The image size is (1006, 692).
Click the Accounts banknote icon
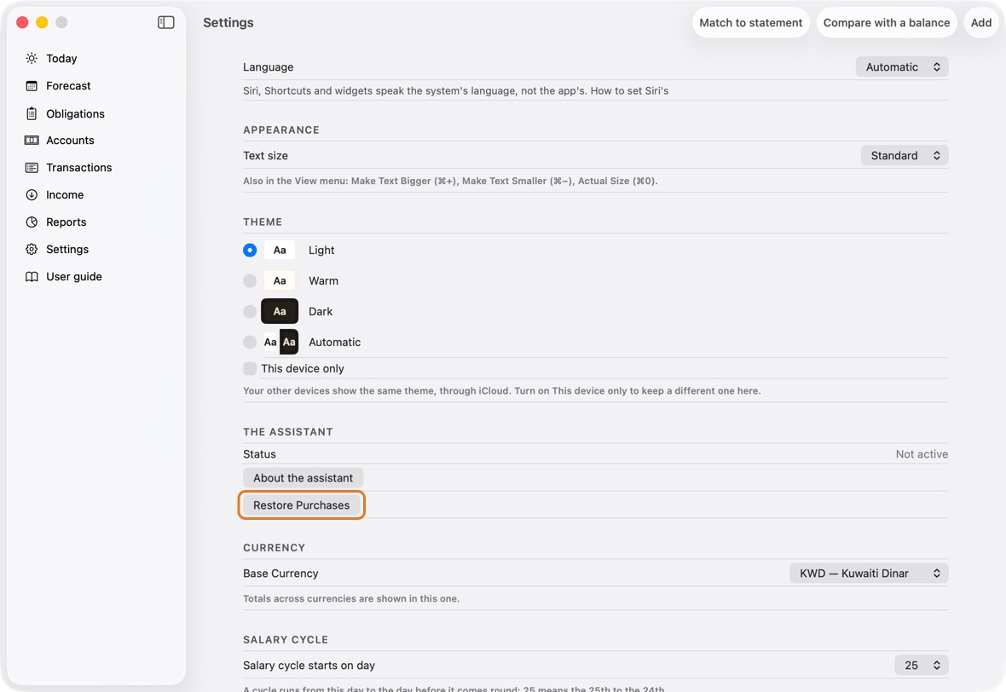pos(32,141)
